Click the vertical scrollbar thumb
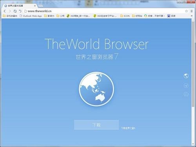This screenshot has width=196, height=147. [x=193, y=64]
